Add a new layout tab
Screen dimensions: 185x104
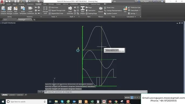(x=26, y=95)
